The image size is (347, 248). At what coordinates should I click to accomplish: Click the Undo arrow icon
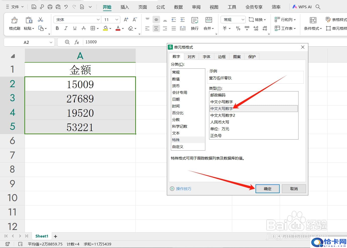[66, 7]
